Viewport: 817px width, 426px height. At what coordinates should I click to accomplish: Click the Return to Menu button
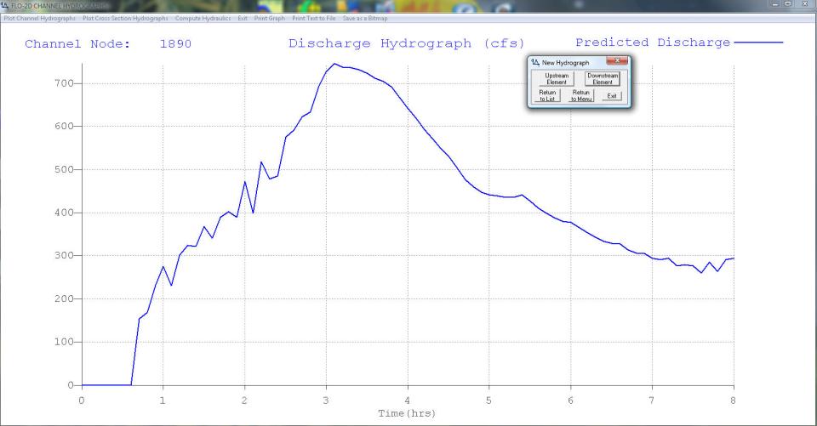pyautogui.click(x=581, y=96)
